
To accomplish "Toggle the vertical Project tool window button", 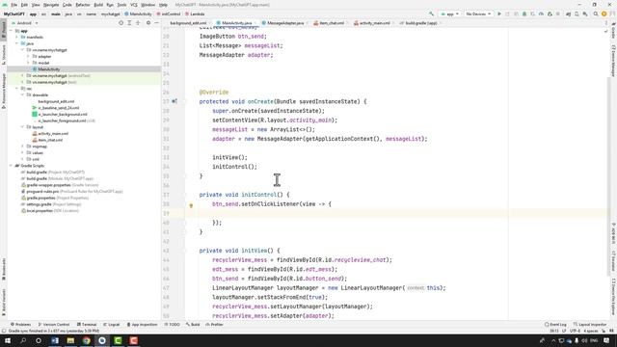I will point(4,30).
